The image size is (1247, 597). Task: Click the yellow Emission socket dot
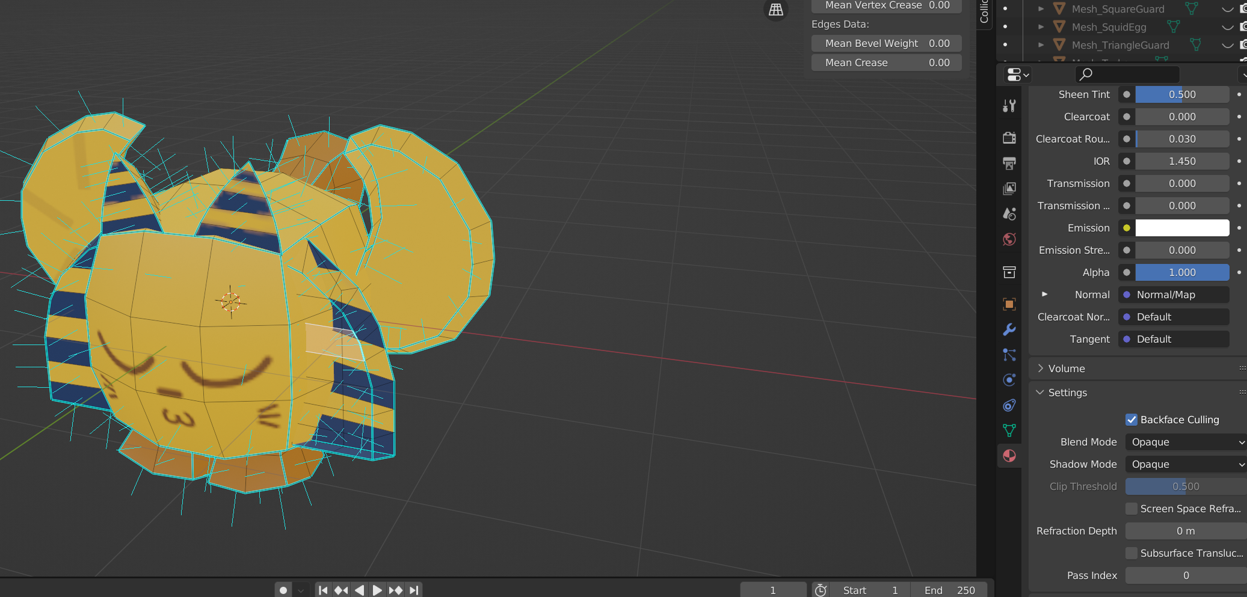point(1127,228)
